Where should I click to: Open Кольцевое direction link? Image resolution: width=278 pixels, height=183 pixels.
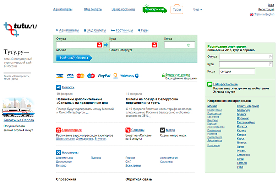(x=213, y=145)
